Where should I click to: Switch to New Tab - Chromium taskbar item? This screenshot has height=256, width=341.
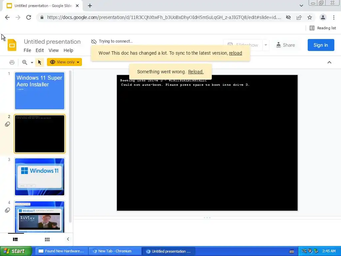115,251
